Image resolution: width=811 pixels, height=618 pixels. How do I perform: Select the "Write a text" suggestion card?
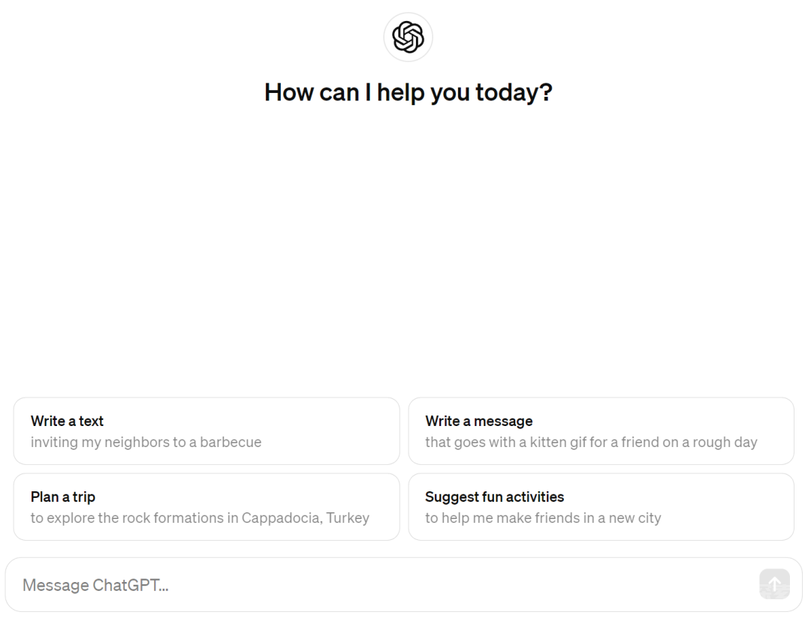point(207,431)
